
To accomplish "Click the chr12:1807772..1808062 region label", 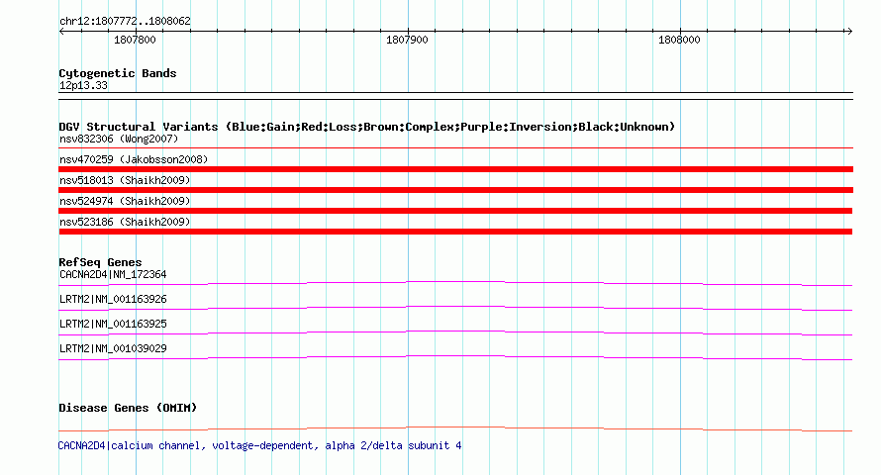I will [x=125, y=22].
